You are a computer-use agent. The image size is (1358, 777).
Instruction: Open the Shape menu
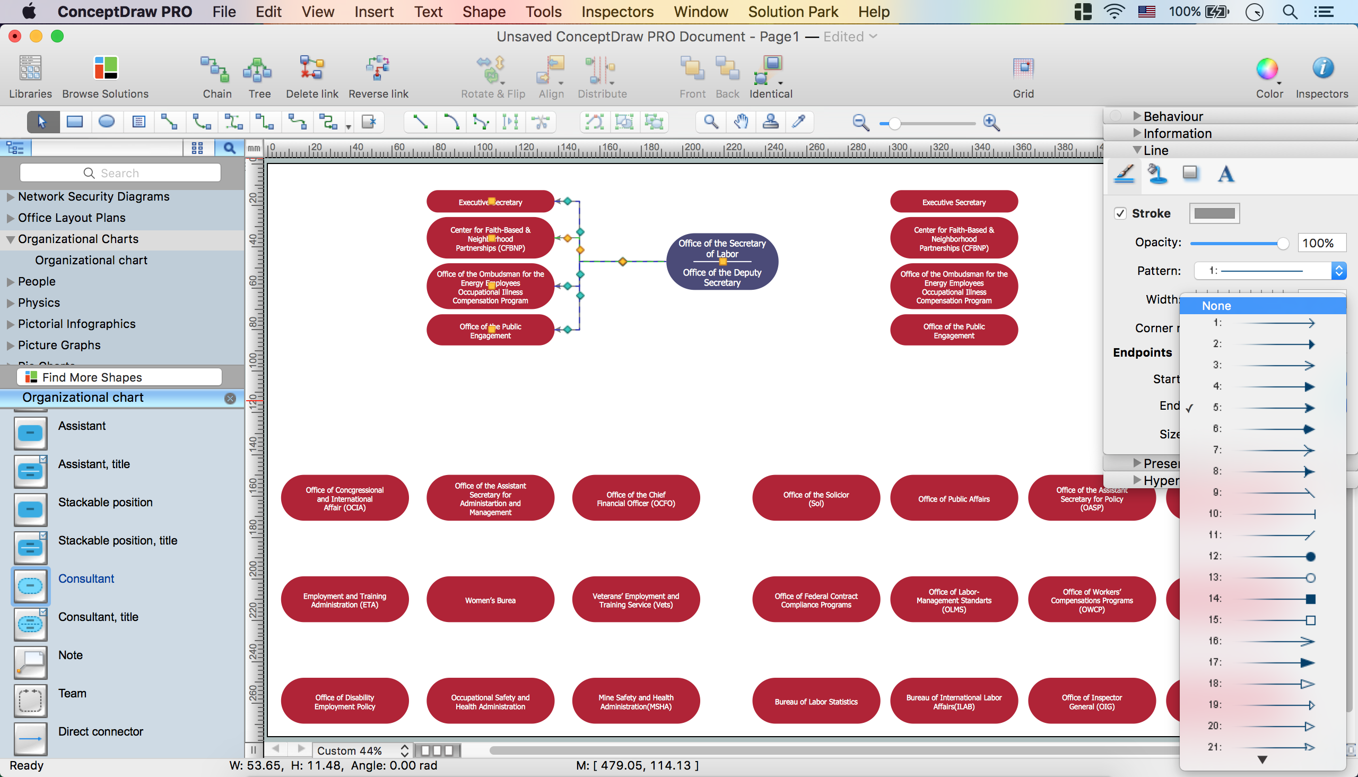483,12
